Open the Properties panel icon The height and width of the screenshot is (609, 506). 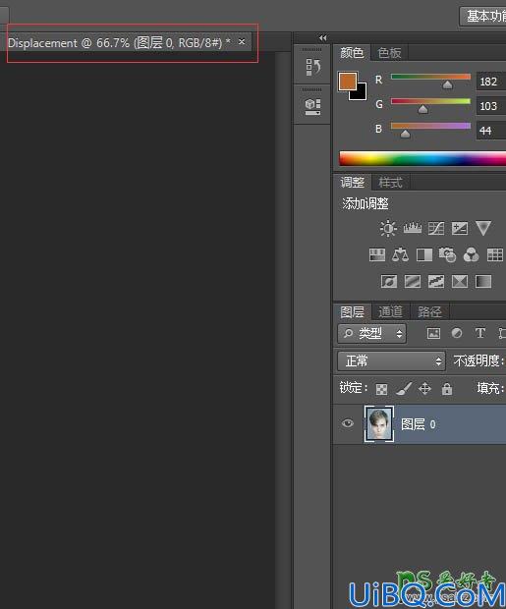(312, 106)
